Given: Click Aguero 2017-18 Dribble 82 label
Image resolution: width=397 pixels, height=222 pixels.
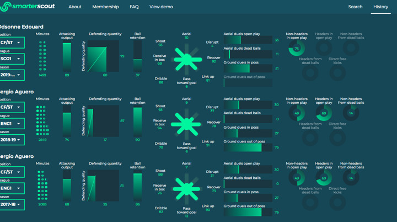Looking at the screenshot, I should pyautogui.click(x=161, y=210).
